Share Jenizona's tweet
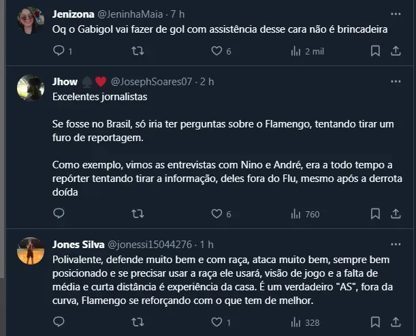Image resolution: width=416 pixels, height=336 pixels. pos(396,50)
